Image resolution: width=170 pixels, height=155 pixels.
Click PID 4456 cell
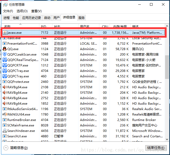coord(44,131)
